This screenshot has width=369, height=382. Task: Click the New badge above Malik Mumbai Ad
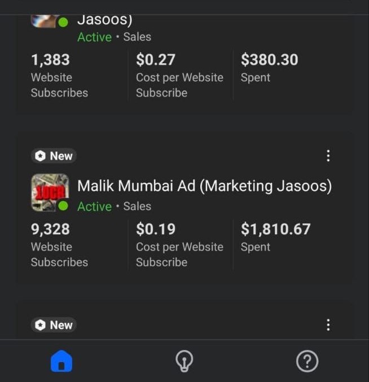[x=54, y=156]
